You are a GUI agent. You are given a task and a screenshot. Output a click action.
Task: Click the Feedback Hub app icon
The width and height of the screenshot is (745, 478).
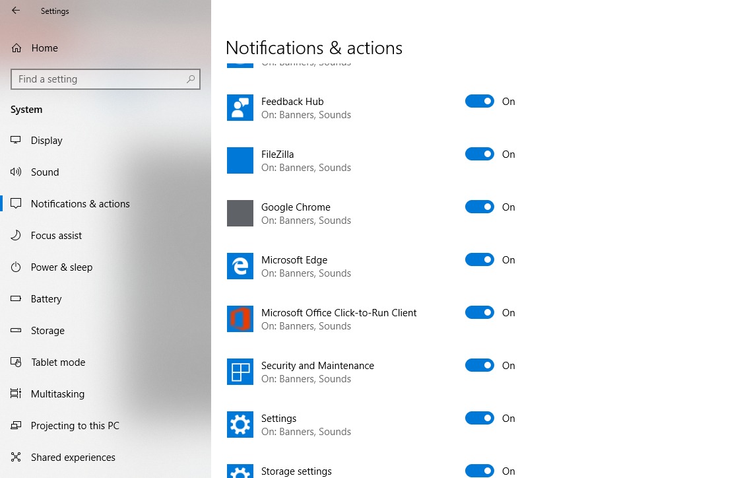click(240, 108)
